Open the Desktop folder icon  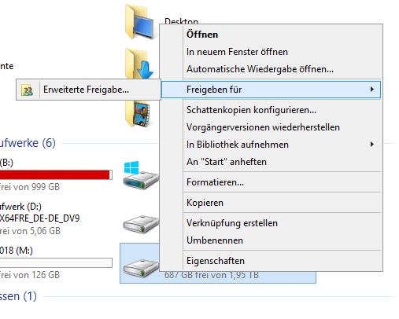point(139,22)
